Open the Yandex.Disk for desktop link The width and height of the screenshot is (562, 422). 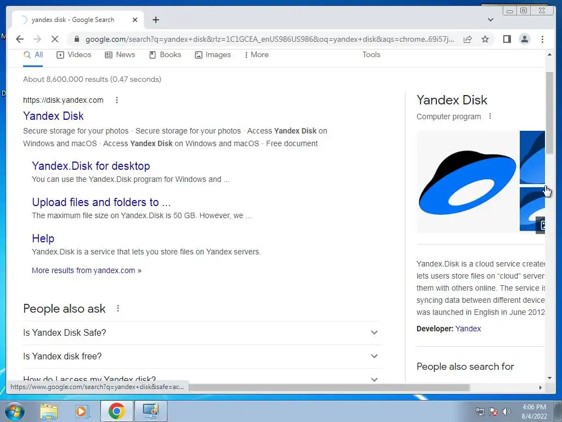91,166
